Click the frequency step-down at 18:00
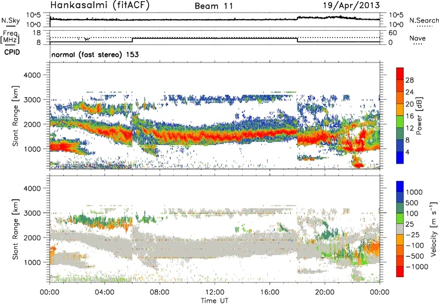This screenshot has width=439, height=304. click(297, 40)
